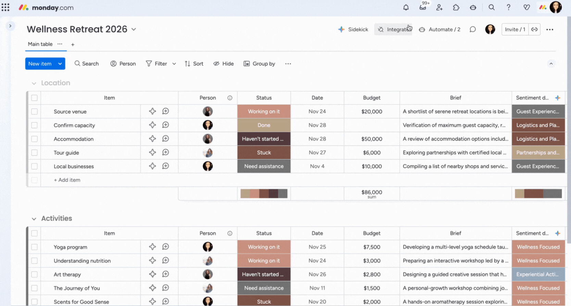Click the search magnifier in top bar

[491, 8]
